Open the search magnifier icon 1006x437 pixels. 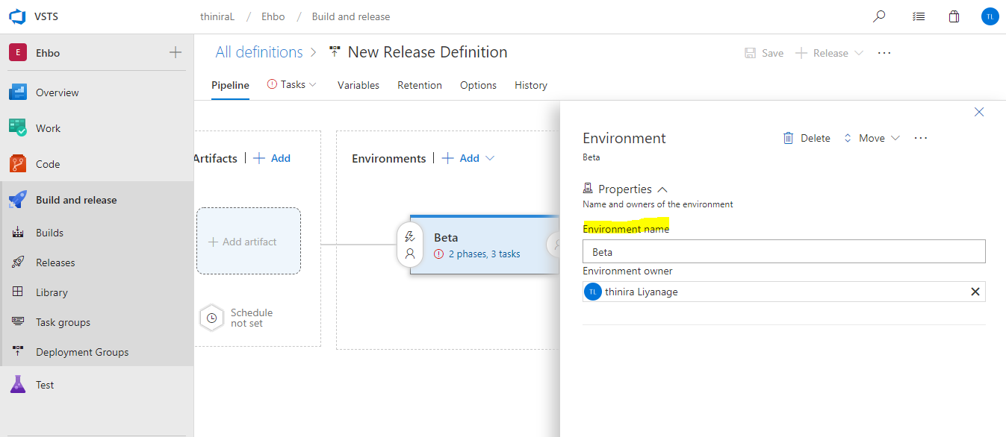tap(880, 16)
